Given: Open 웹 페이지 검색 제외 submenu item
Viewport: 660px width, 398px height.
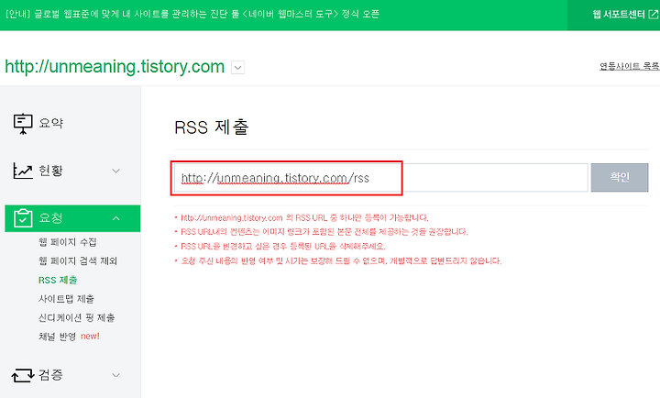Looking at the screenshot, I should [78, 260].
